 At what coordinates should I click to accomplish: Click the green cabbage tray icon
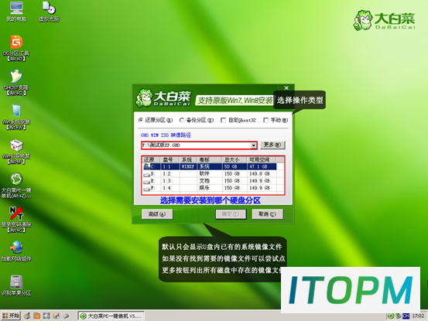[x=391, y=316]
